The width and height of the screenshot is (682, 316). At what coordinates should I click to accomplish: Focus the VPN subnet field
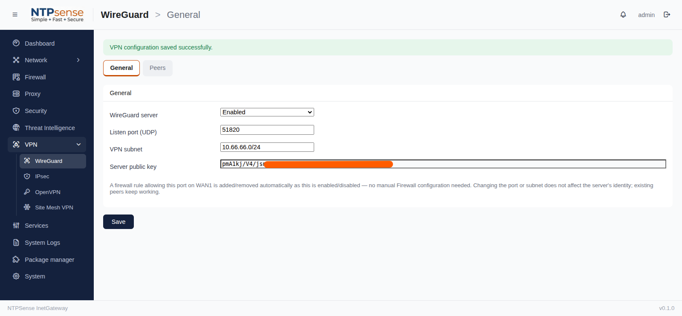tap(267, 147)
